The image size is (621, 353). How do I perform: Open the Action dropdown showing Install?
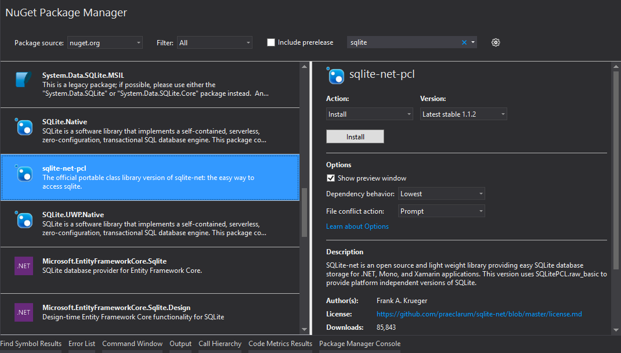(x=370, y=114)
